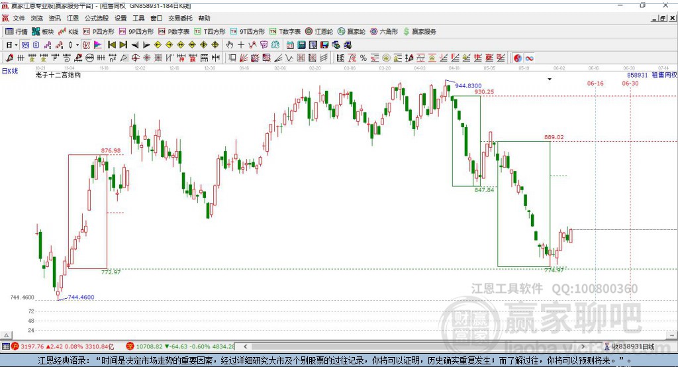Open the calendar icon
The width and height of the screenshot is (678, 367).
[x=290, y=45]
